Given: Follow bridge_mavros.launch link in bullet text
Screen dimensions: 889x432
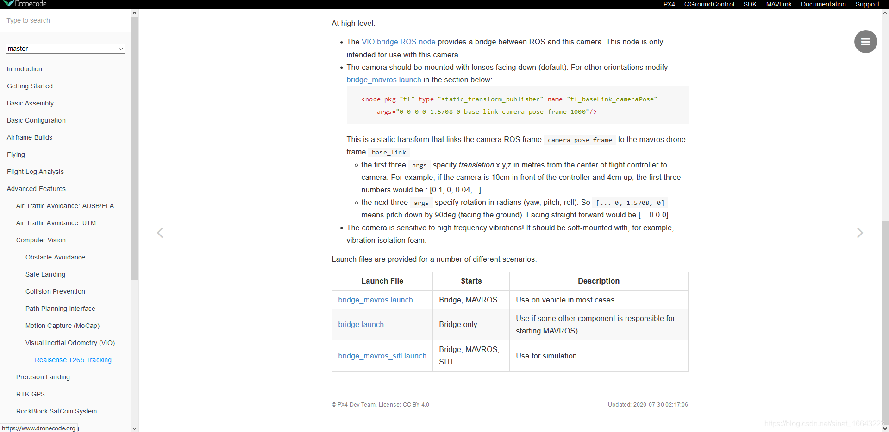Looking at the screenshot, I should (x=384, y=80).
